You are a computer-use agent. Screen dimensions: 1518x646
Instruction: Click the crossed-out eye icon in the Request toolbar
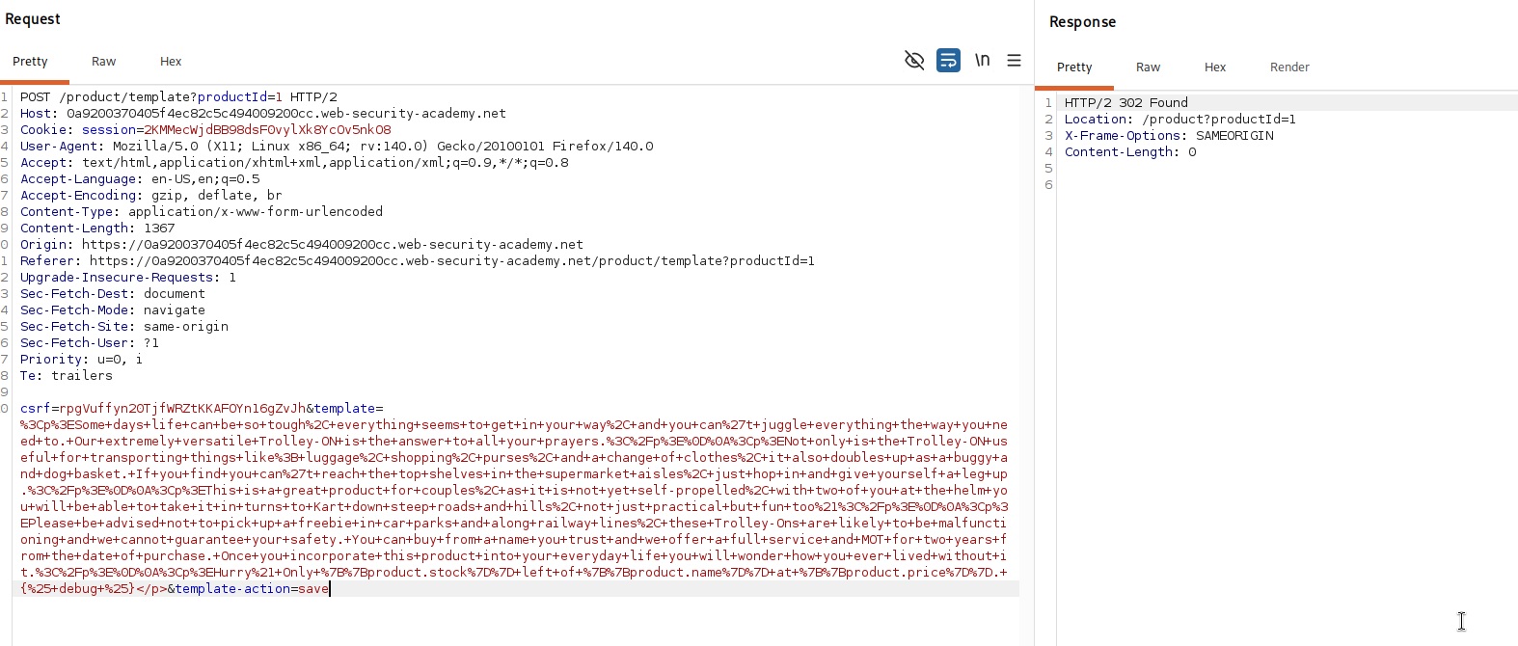(x=914, y=61)
